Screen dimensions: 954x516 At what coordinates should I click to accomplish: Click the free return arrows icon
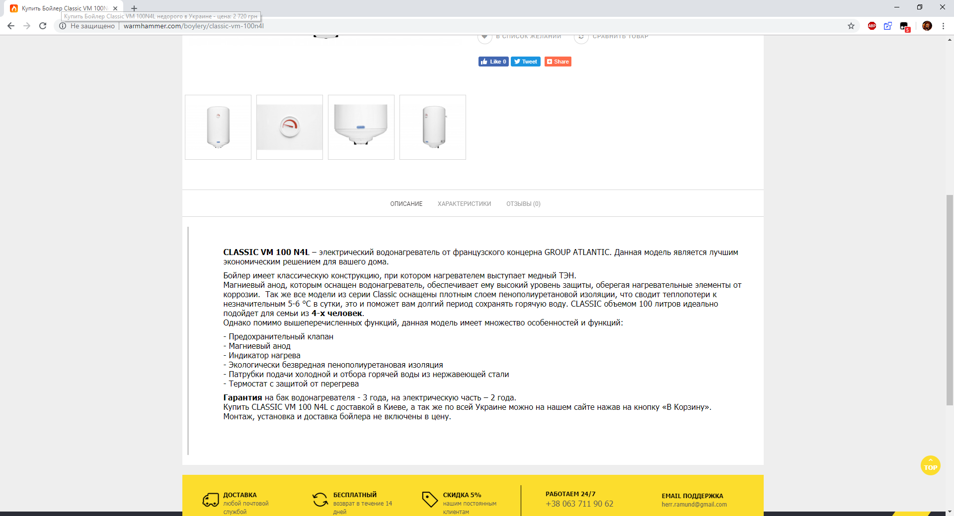tap(320, 500)
